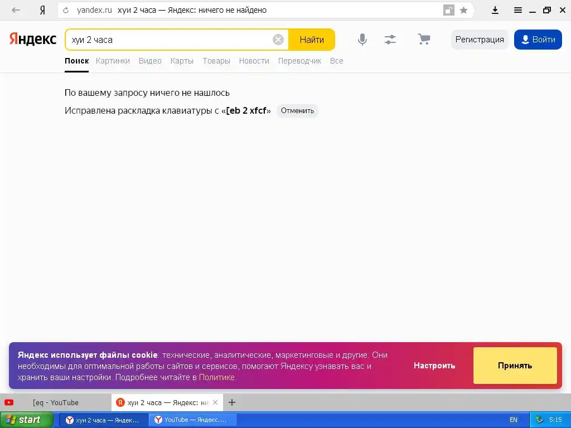This screenshot has width=571, height=428.
Task: Open browser hamburger menu
Action: click(518, 10)
